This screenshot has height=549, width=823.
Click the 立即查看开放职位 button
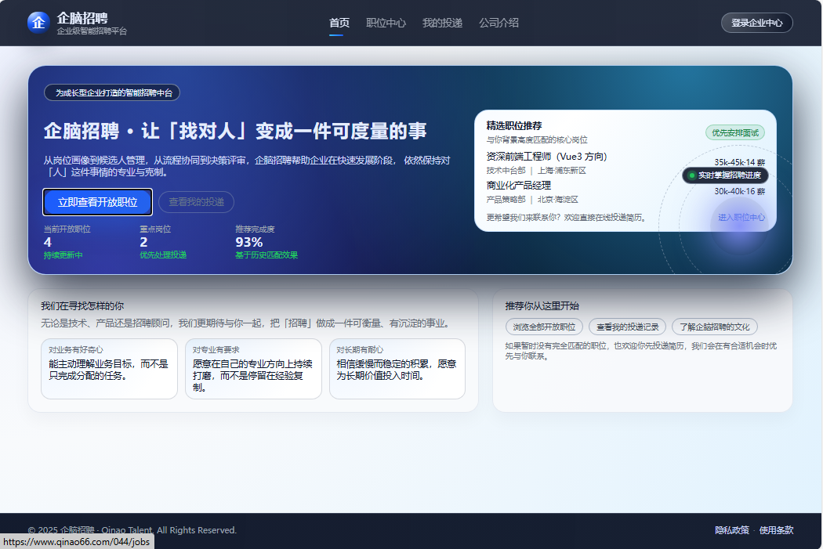coord(97,202)
